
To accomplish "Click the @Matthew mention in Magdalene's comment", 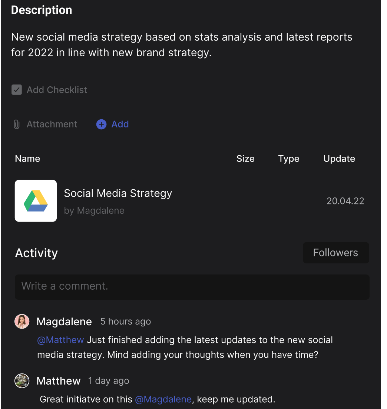I will pos(61,340).
